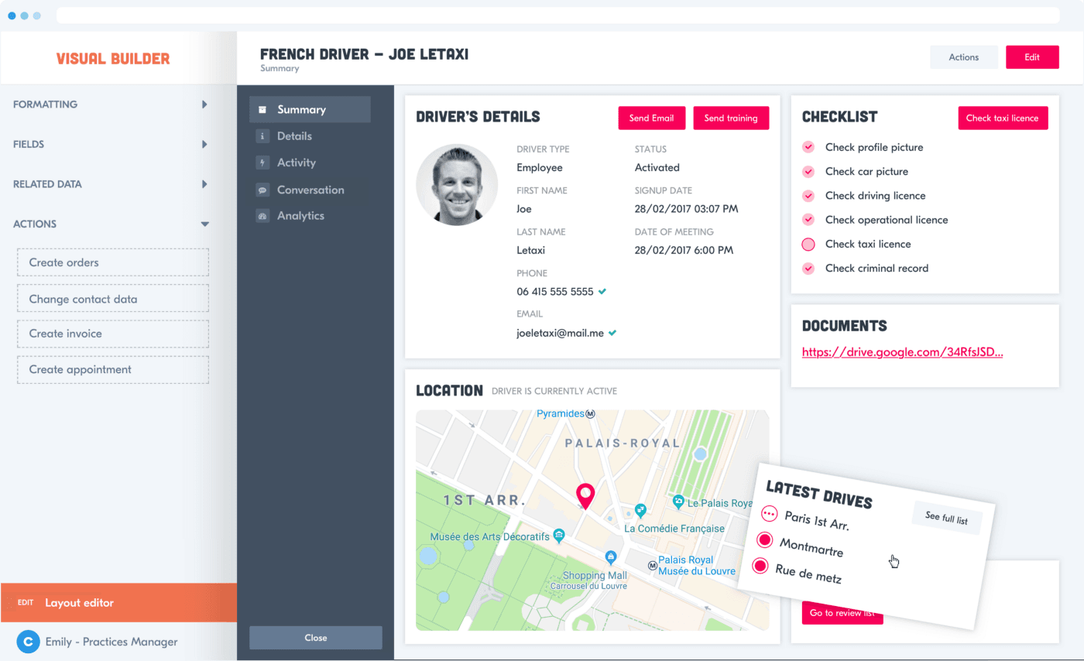The height and width of the screenshot is (661, 1084).
Task: Select the Create orders action block
Action: point(113,262)
